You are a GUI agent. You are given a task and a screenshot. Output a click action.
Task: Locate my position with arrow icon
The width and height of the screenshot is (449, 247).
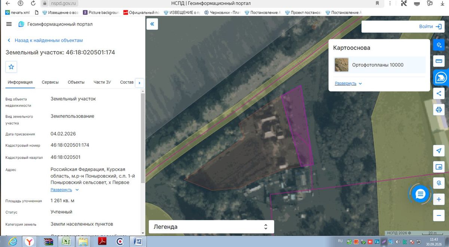point(439,151)
